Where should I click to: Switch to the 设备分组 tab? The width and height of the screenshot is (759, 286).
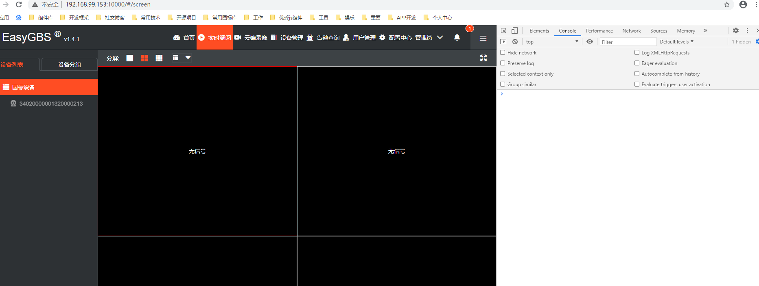tap(70, 64)
